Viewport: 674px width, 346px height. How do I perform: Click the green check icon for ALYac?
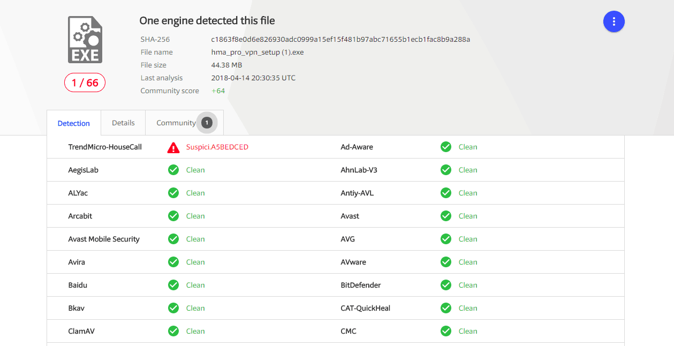(173, 193)
